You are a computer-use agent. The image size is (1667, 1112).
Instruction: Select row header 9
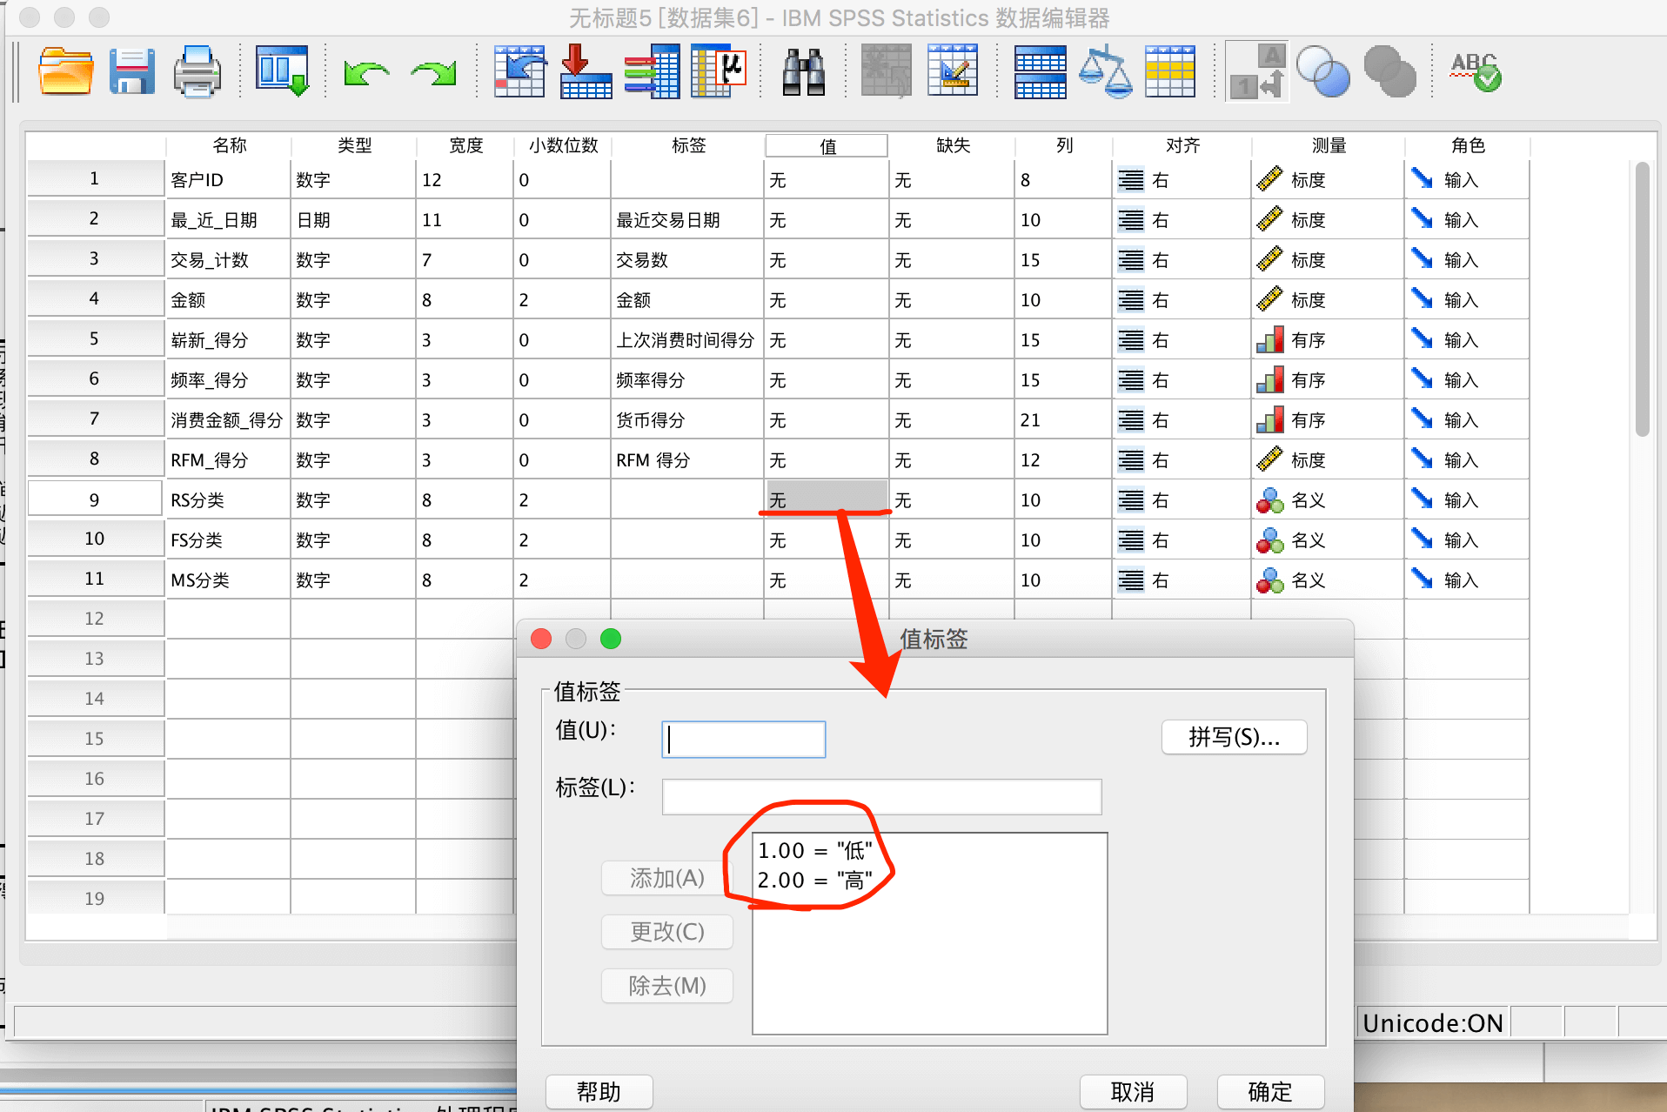tap(95, 500)
